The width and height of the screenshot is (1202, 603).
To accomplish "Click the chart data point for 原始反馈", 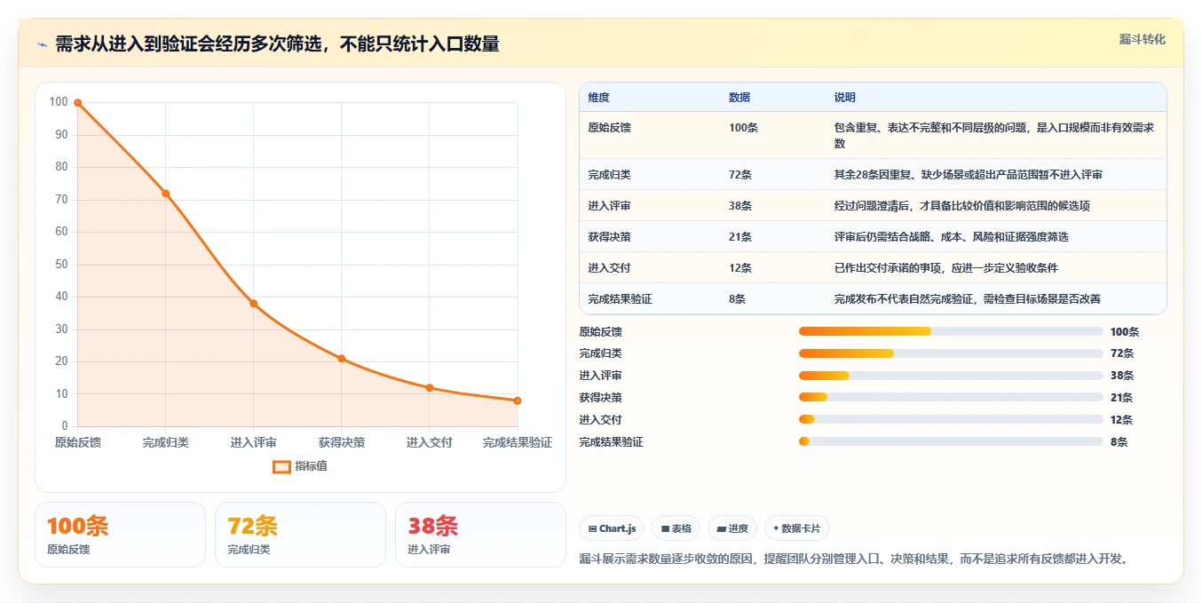I will pos(78,103).
